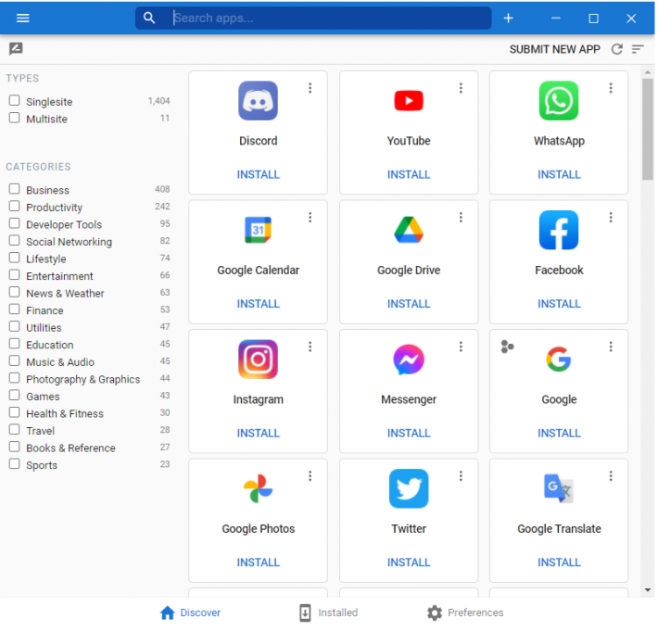Toggle Social Networking category filter

click(14, 240)
